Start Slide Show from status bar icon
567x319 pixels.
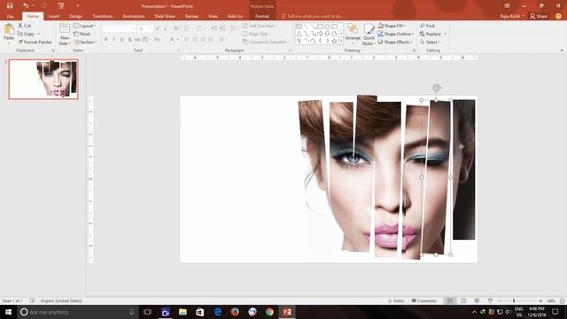click(490, 301)
